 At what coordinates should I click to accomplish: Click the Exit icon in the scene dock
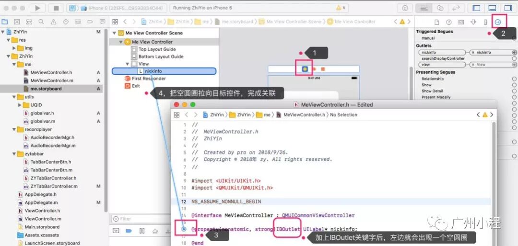coord(323,69)
